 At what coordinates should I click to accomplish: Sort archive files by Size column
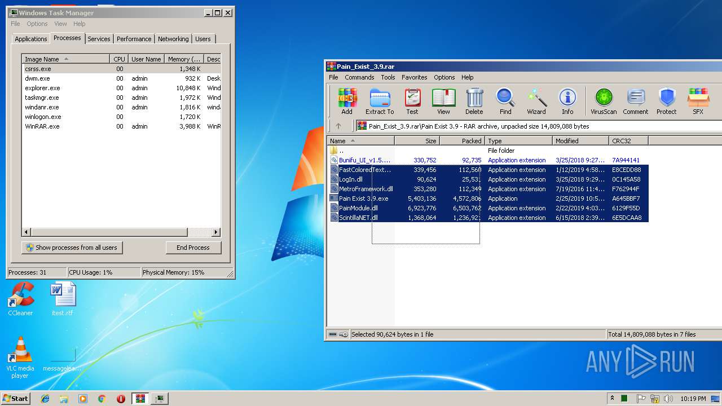(x=417, y=141)
